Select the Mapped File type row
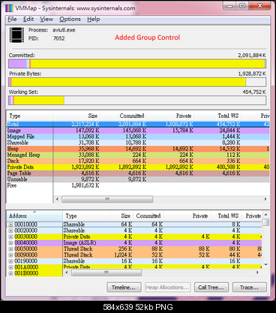276x313 pixels. click(x=138, y=137)
